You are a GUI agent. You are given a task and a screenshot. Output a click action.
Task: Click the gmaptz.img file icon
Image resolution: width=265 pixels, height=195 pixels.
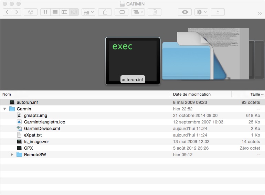point(19,115)
